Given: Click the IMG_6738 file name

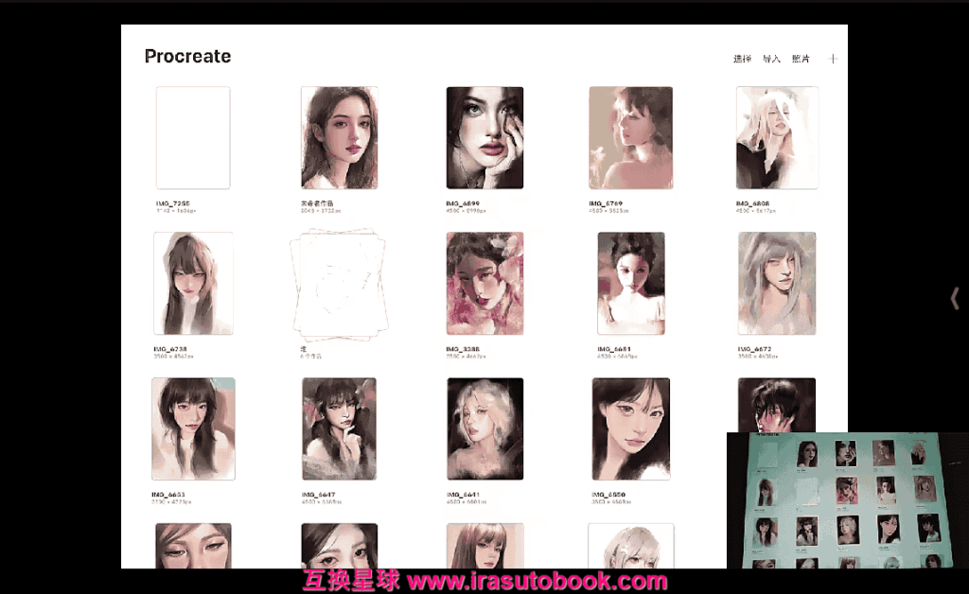Looking at the screenshot, I should click(x=170, y=349).
